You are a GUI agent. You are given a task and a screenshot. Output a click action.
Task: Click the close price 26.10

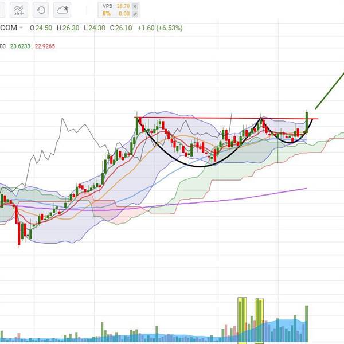124,28
